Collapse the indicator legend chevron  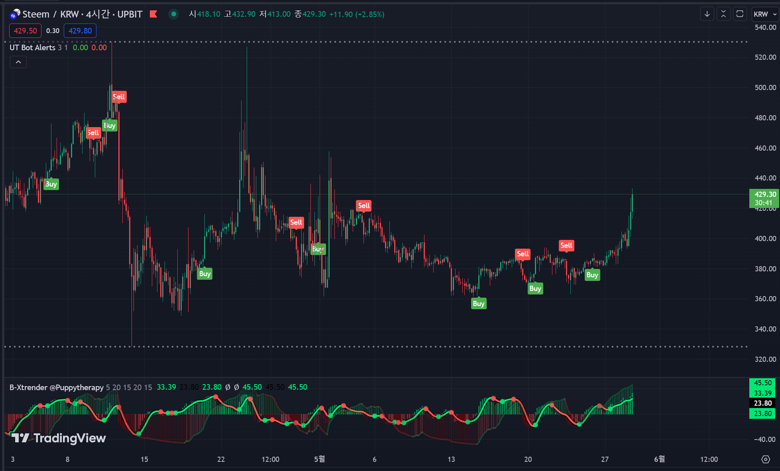click(18, 62)
